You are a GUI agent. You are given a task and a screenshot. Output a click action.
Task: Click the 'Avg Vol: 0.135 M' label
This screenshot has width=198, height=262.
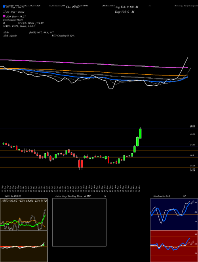[x=126, y=7]
